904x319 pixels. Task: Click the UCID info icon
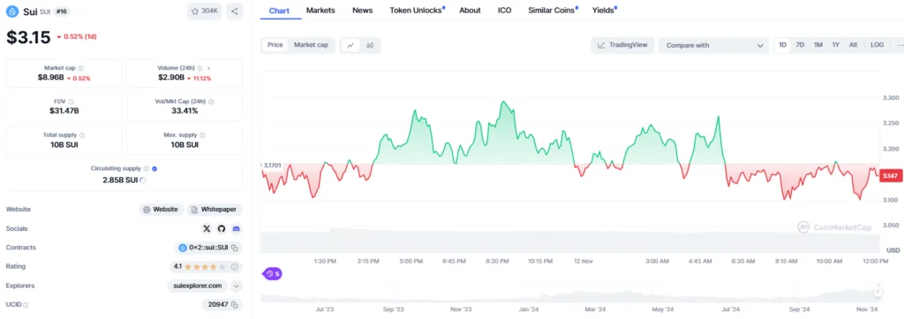pos(26,305)
